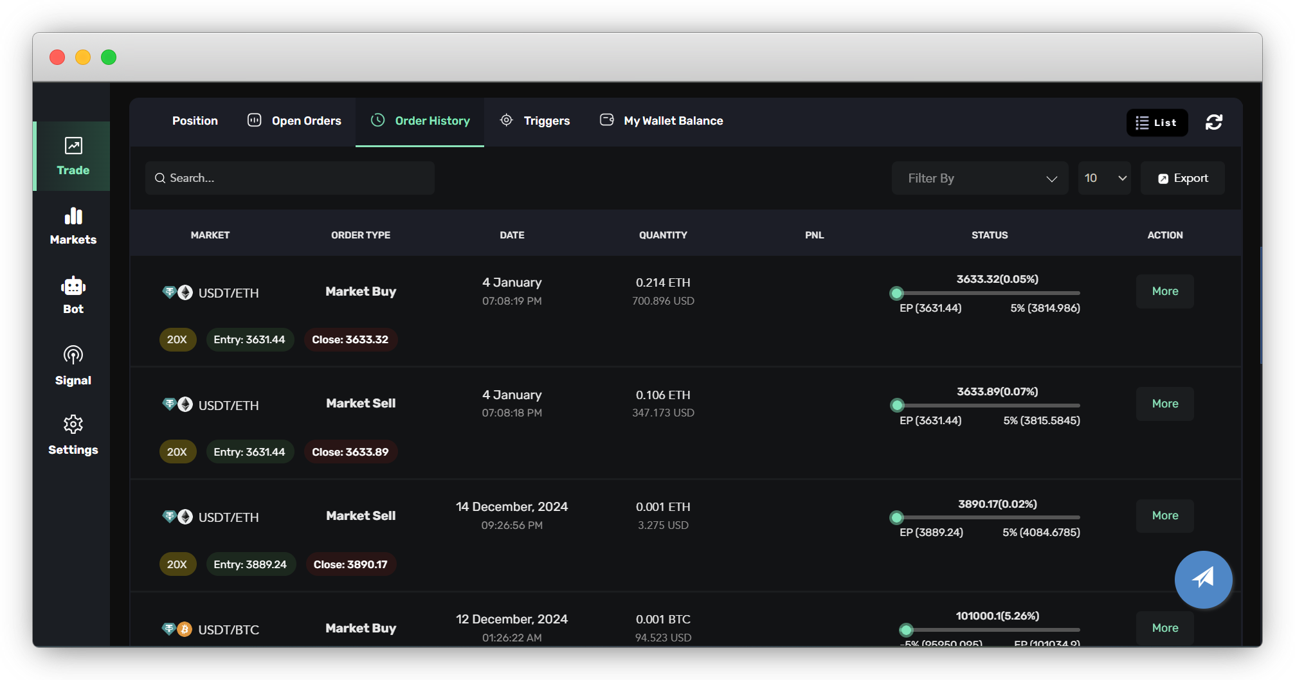
Task: Open the Markets section from the sidebar
Action: (73, 217)
